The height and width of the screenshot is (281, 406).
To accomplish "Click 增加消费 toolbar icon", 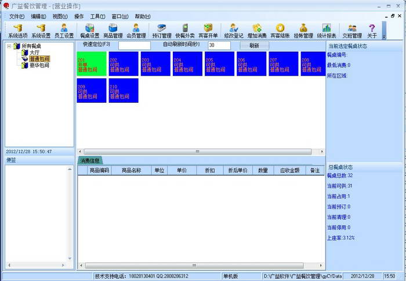I will tap(257, 31).
